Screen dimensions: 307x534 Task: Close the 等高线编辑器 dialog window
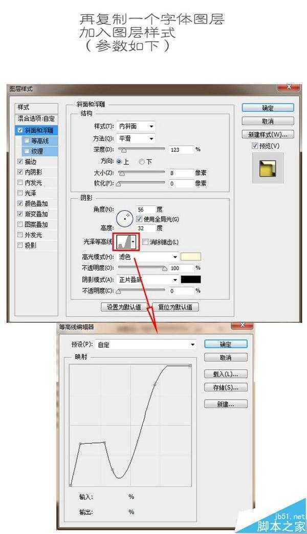[x=242, y=325]
